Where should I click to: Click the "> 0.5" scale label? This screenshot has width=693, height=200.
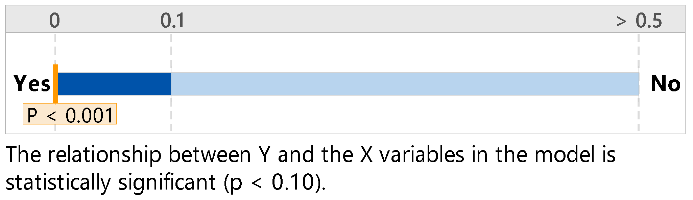click(x=639, y=21)
